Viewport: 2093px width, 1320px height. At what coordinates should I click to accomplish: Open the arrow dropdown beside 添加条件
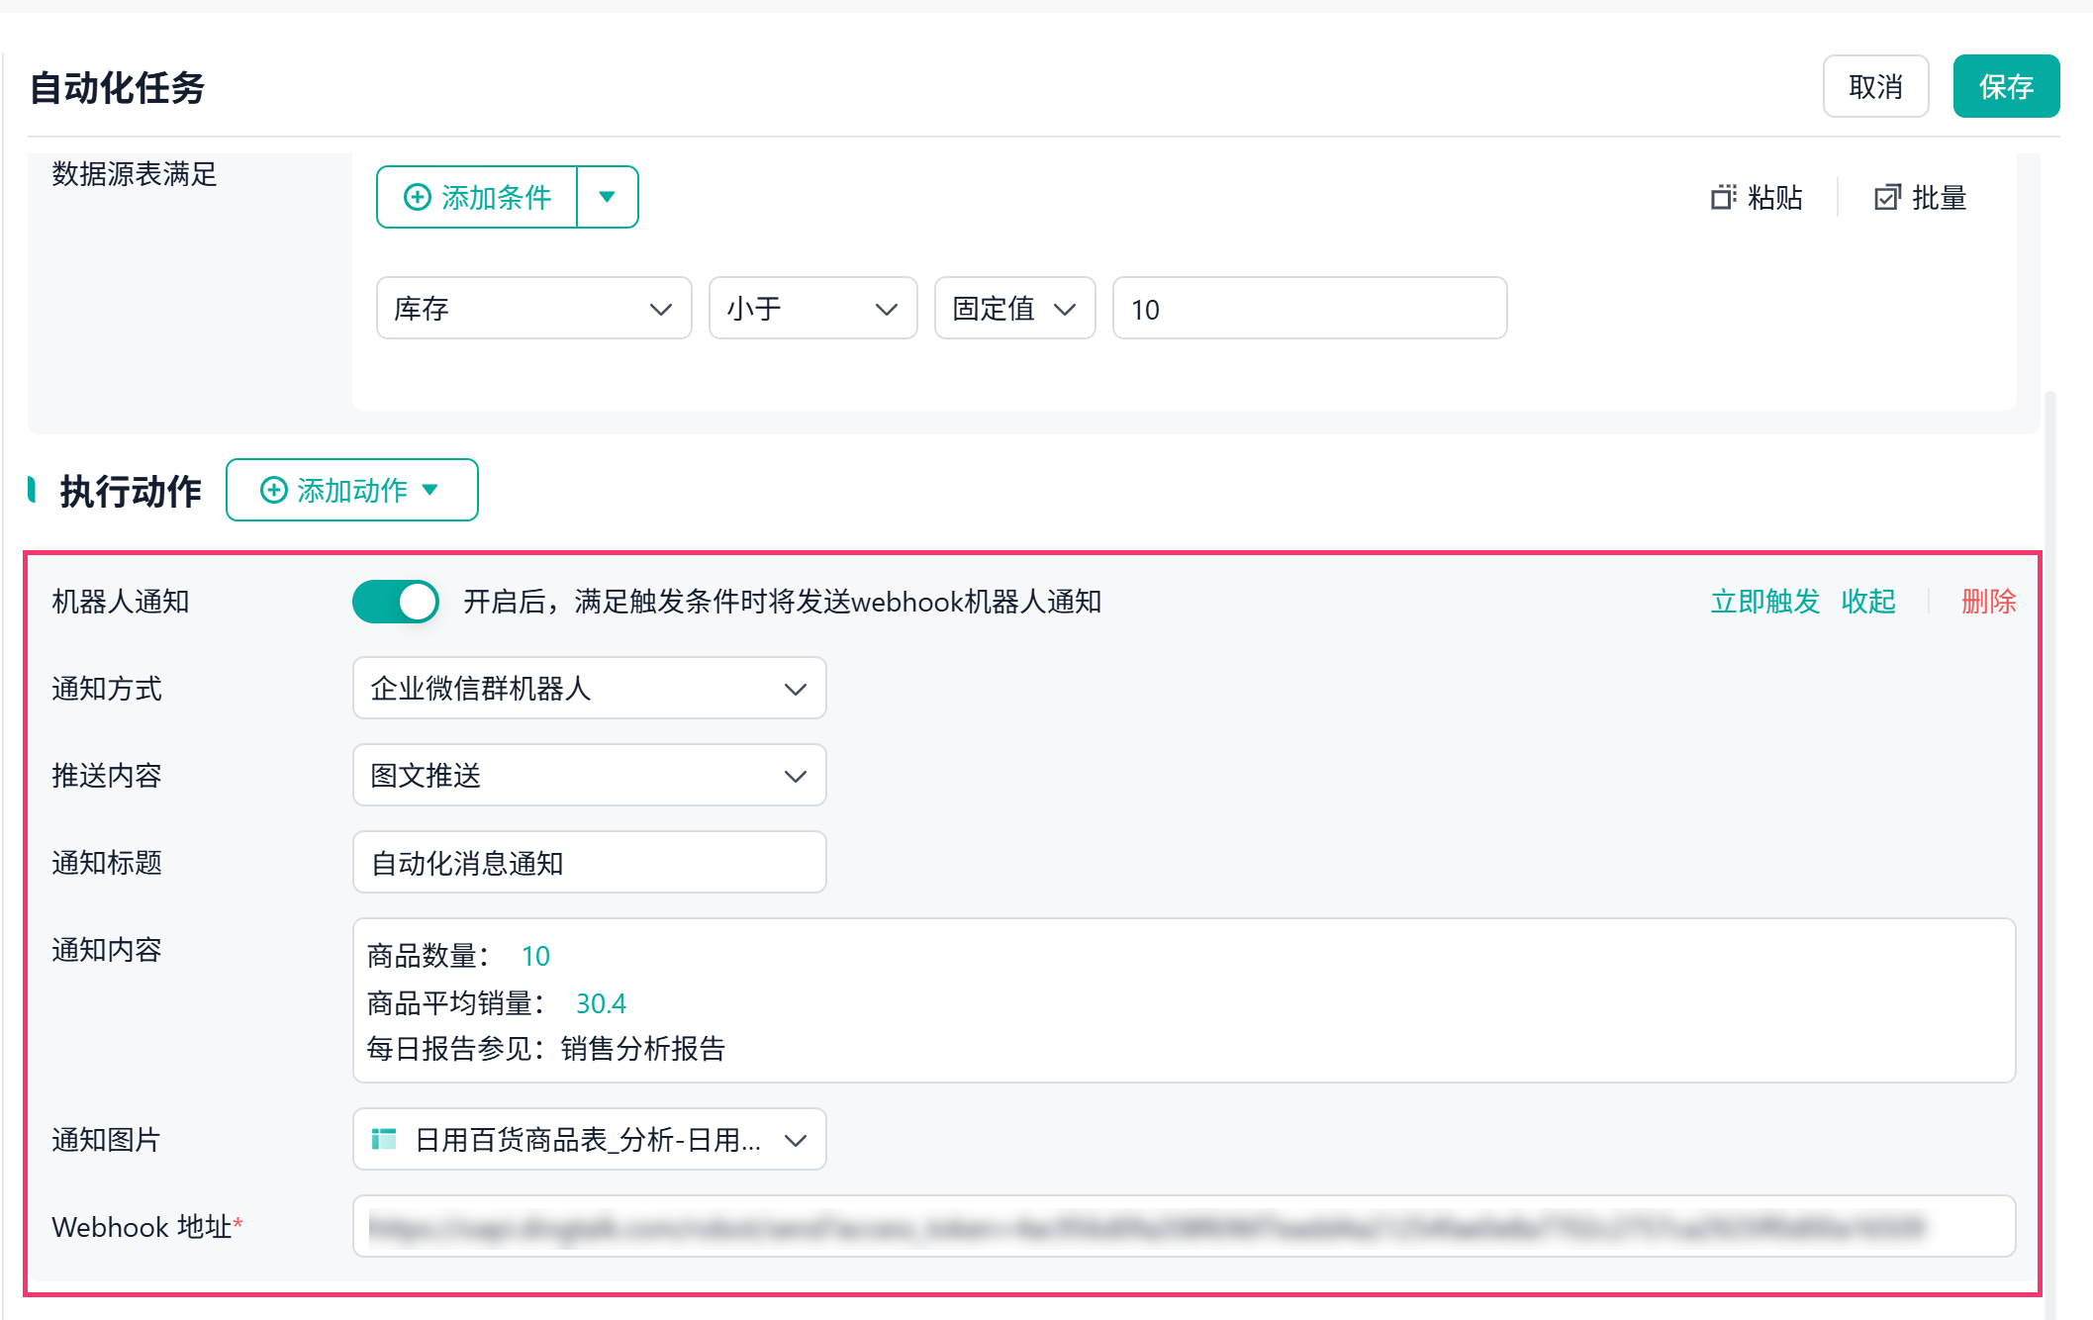(608, 197)
